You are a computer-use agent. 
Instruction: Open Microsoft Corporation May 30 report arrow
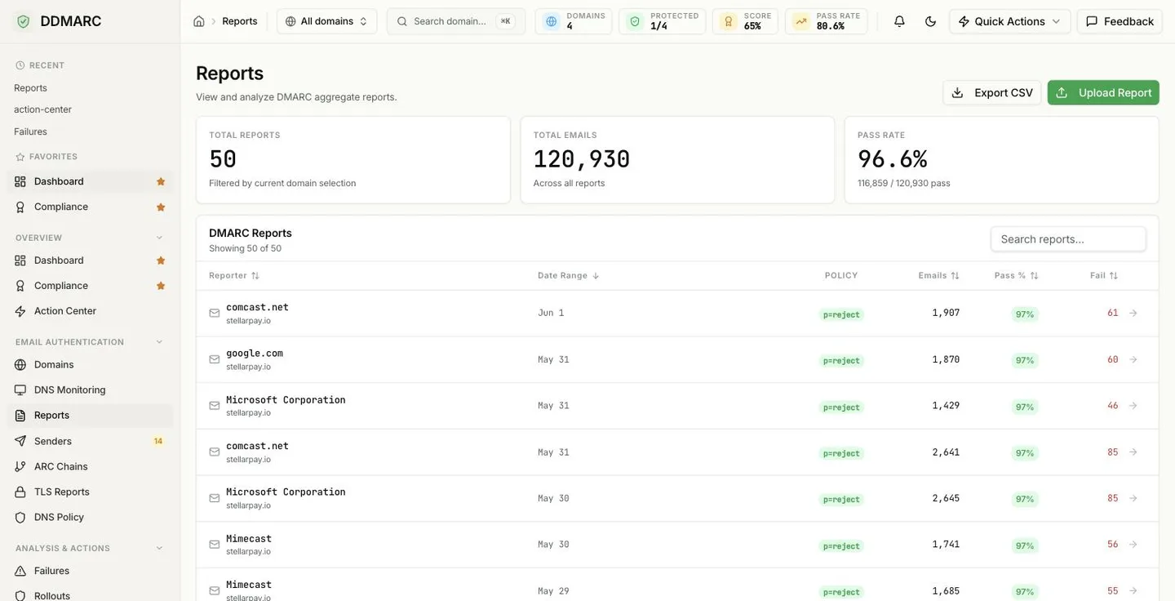point(1133,498)
